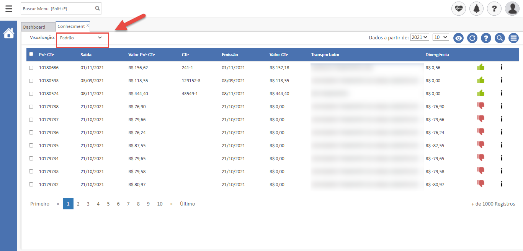Check the row for Pré-CTe 10180593

click(x=31, y=81)
